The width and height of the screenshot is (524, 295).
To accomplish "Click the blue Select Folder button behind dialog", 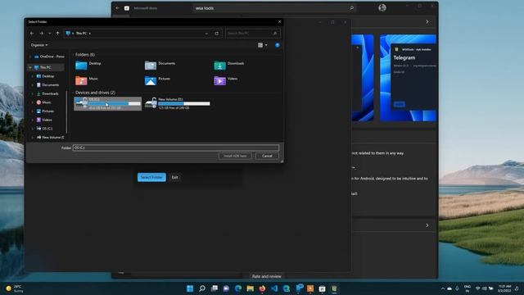I will tap(151, 177).
